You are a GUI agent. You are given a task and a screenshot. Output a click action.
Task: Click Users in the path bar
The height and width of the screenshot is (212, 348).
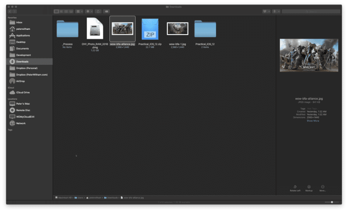click(x=79, y=198)
